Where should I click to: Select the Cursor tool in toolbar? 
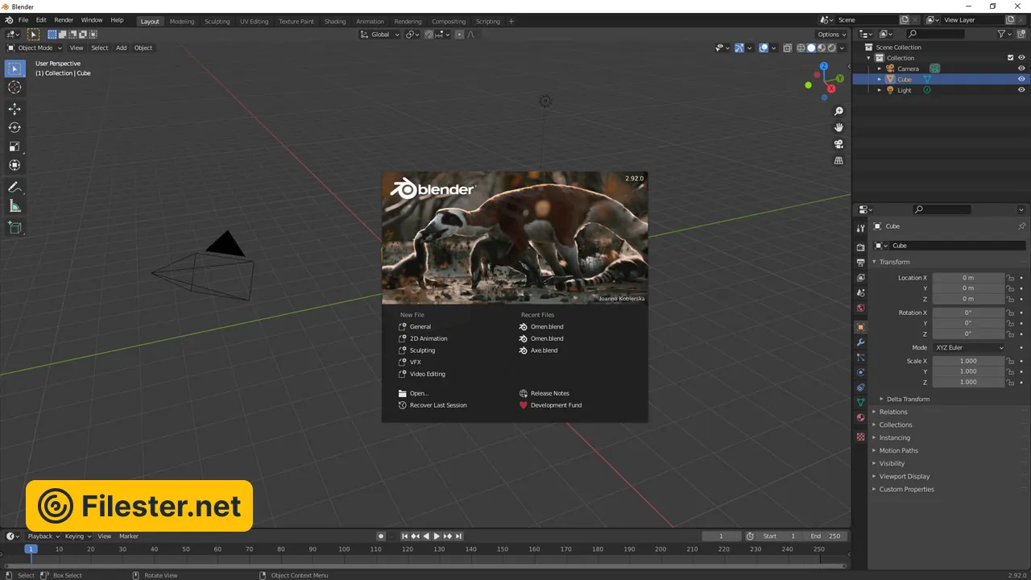pyautogui.click(x=14, y=88)
